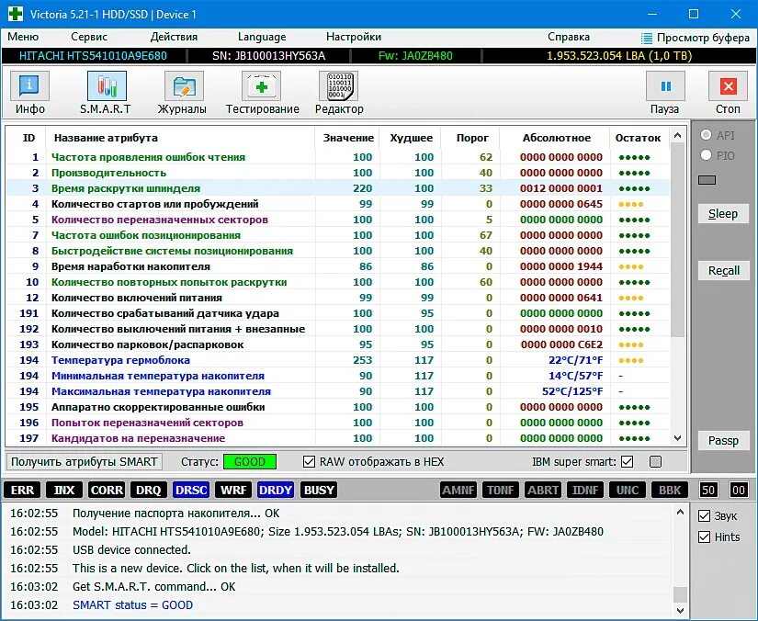
Task: Select row Время наработки накопителя
Action: coord(338,266)
